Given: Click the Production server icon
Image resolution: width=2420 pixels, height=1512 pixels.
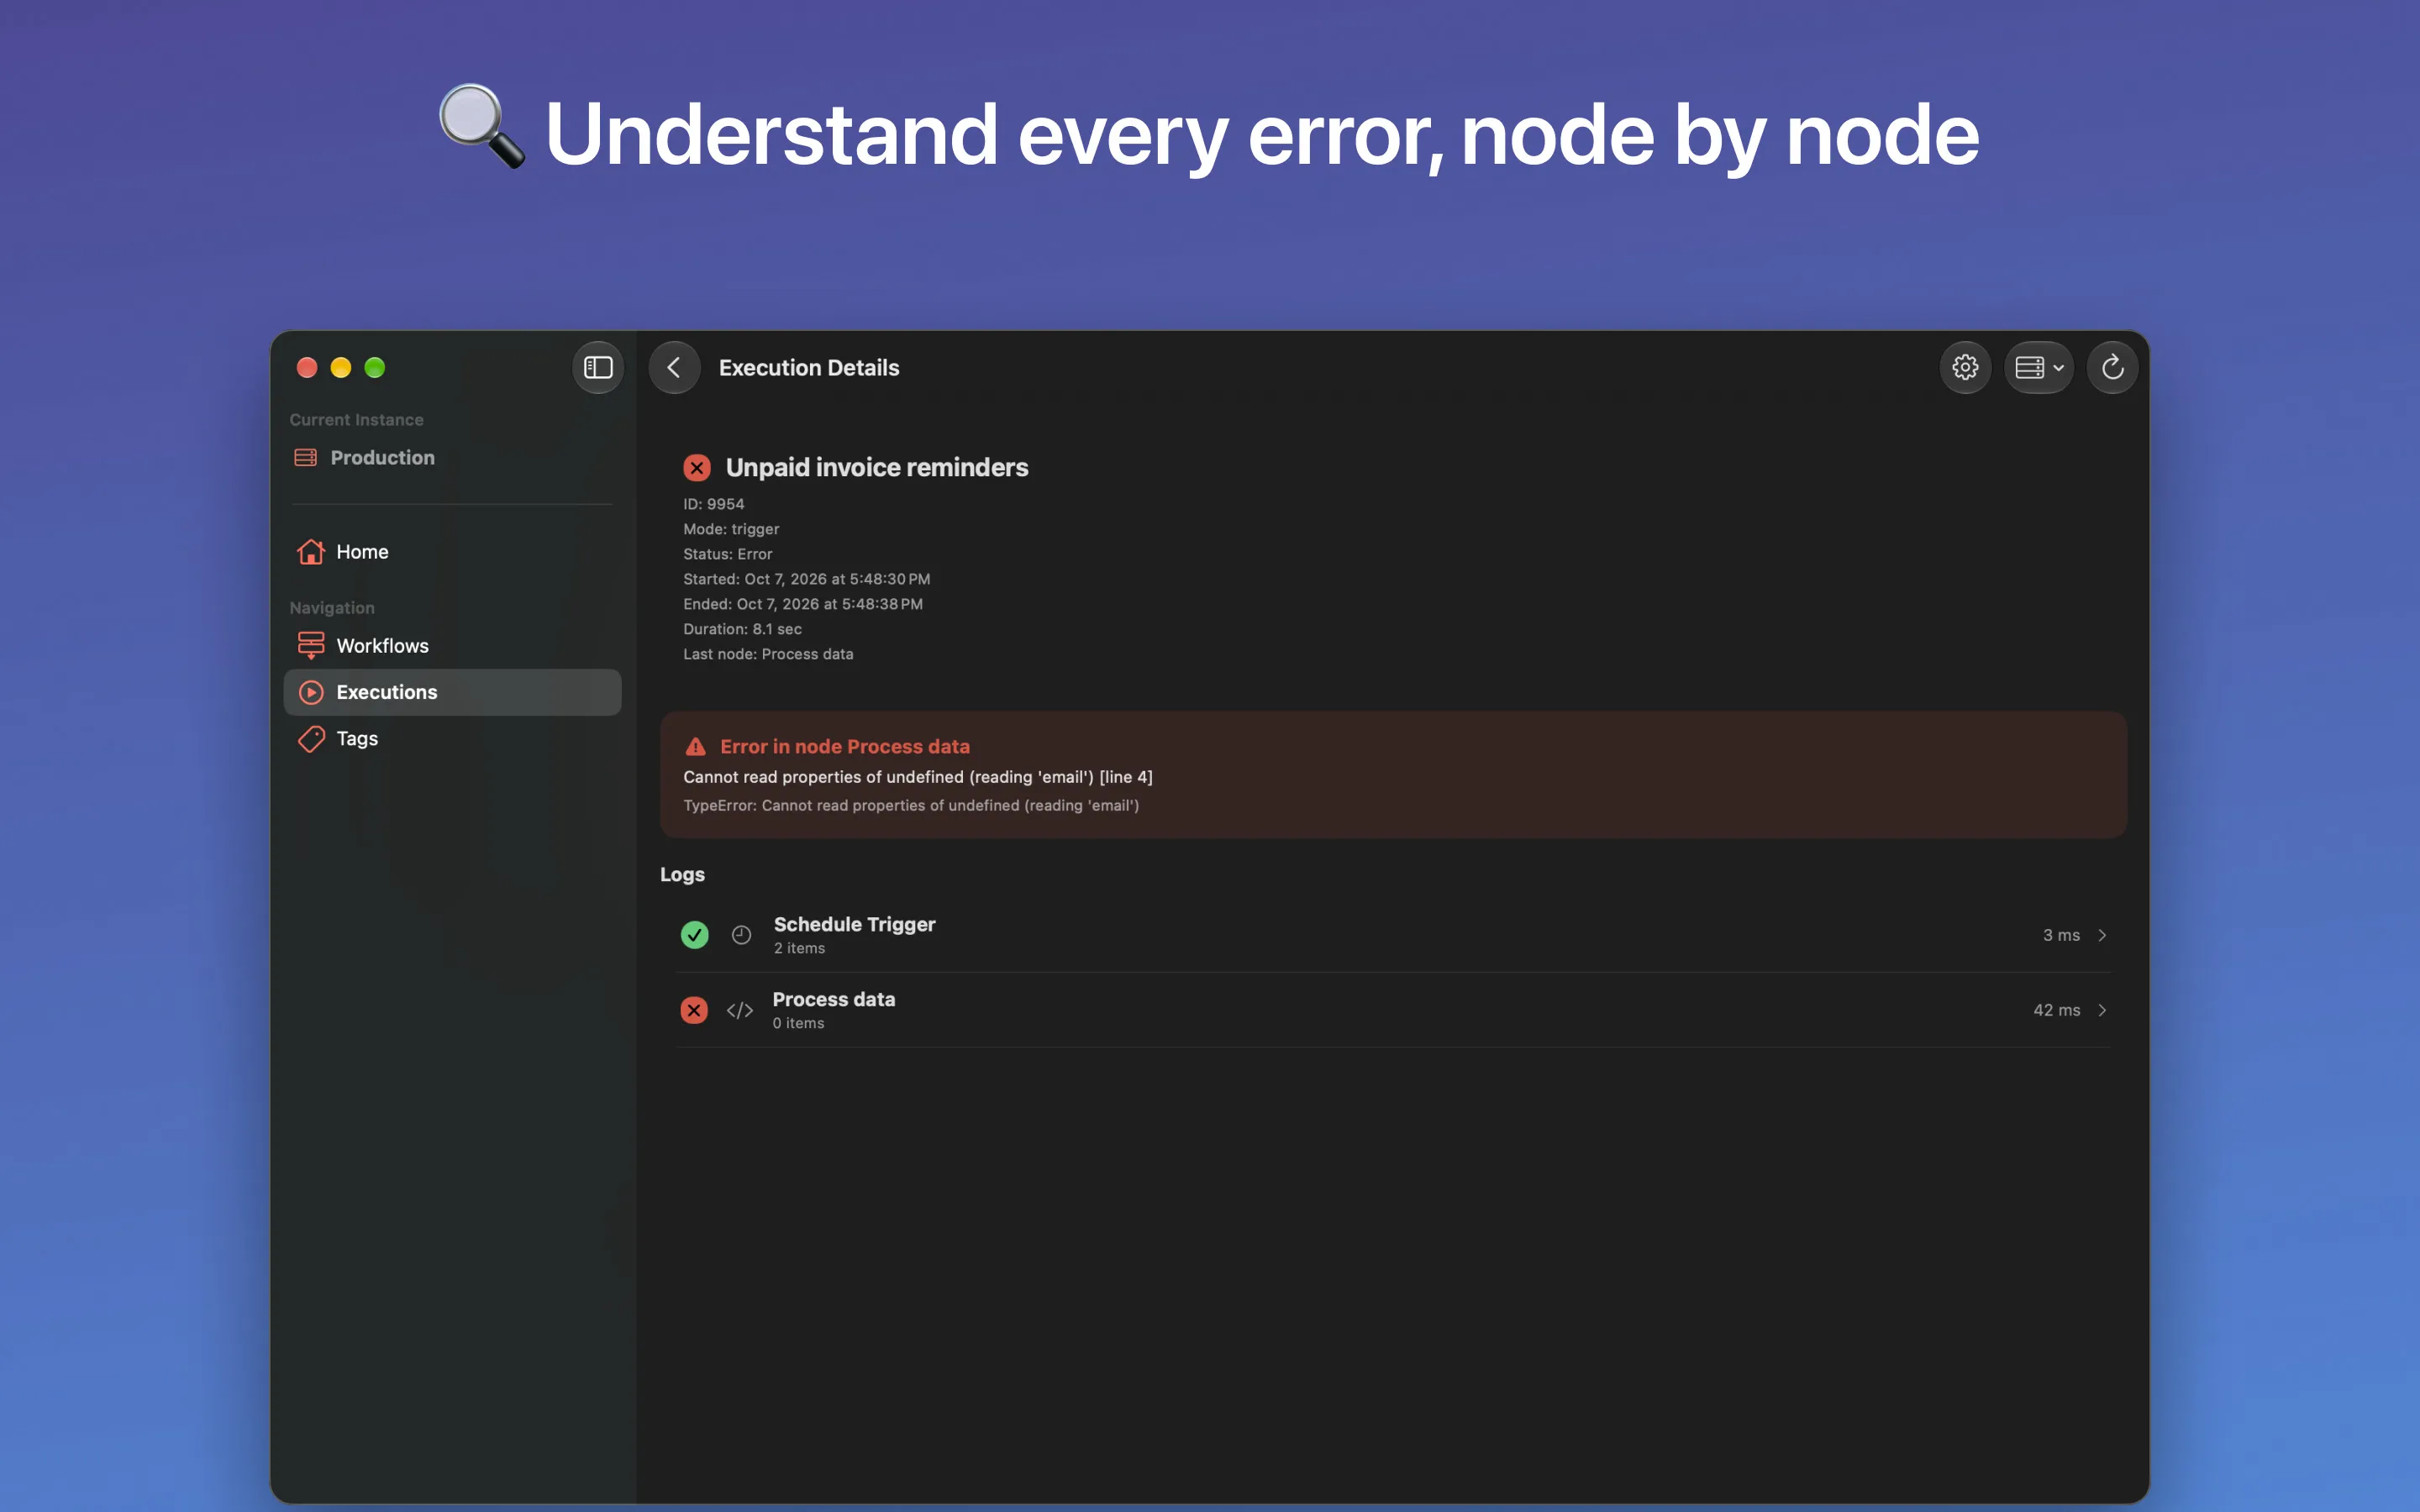Looking at the screenshot, I should tap(306, 458).
